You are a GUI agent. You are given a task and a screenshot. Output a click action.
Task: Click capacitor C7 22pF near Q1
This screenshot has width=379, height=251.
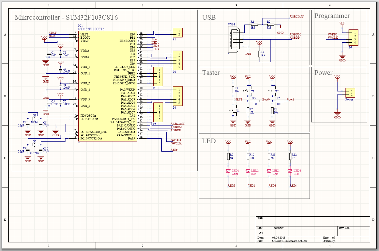(28, 124)
